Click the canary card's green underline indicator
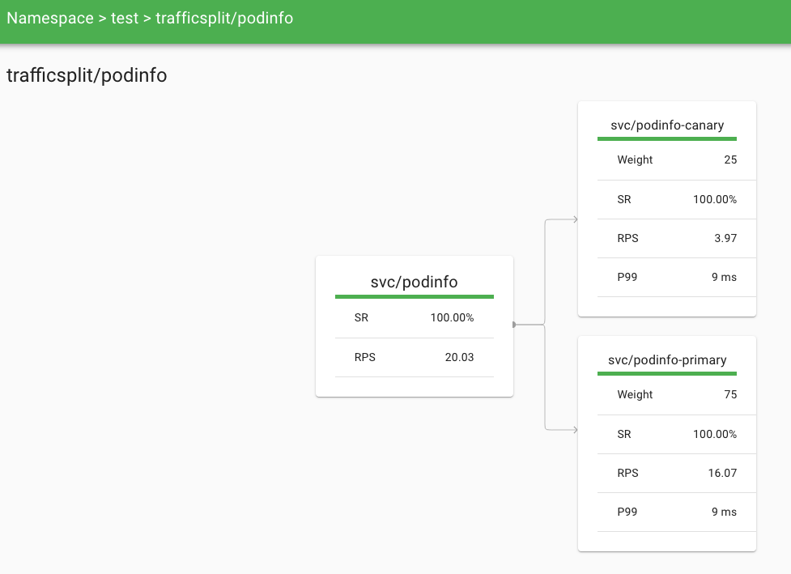This screenshot has width=791, height=574. coord(666,139)
